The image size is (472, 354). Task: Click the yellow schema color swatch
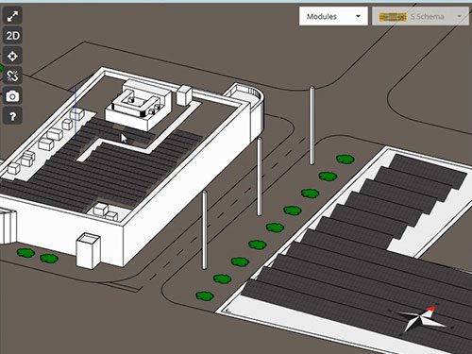pyautogui.click(x=393, y=17)
